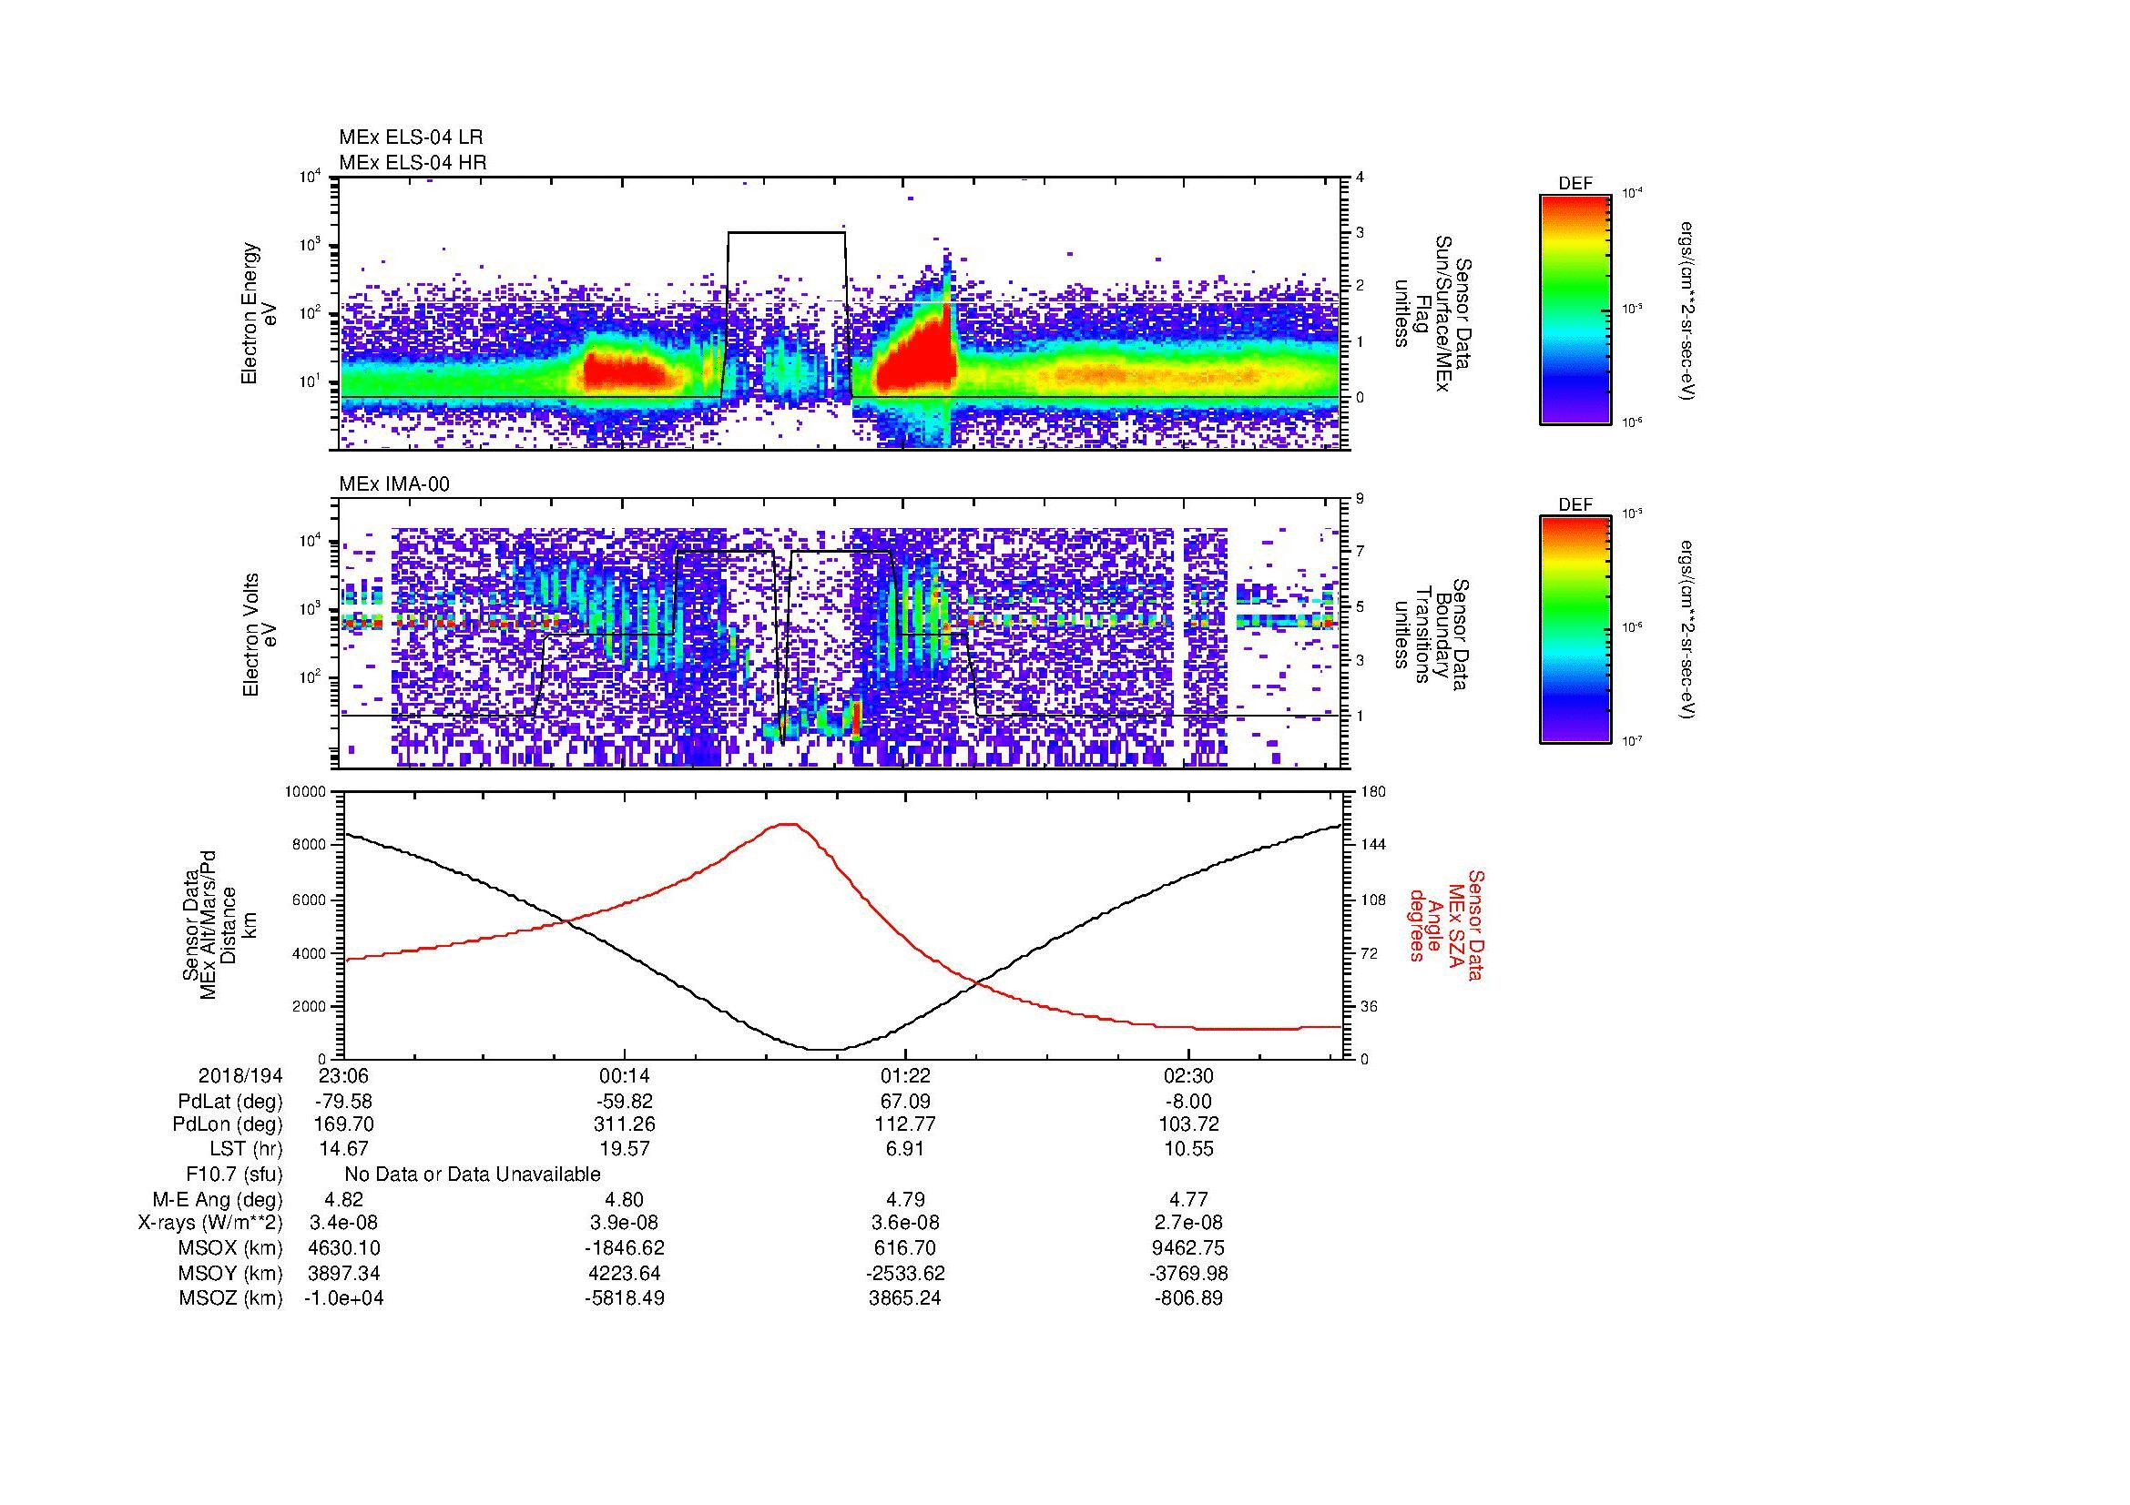
Task: Click the MSOX value 9462.75
Action: click(x=1188, y=1248)
